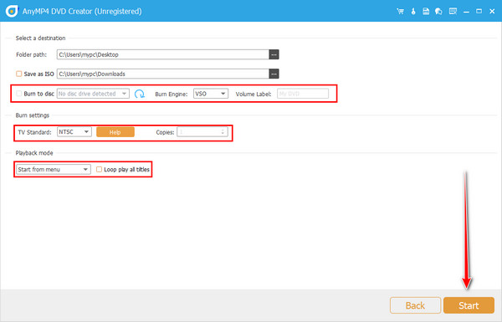Open the feedback chat icon
Viewport: 502px width, 322px height.
[438, 12]
